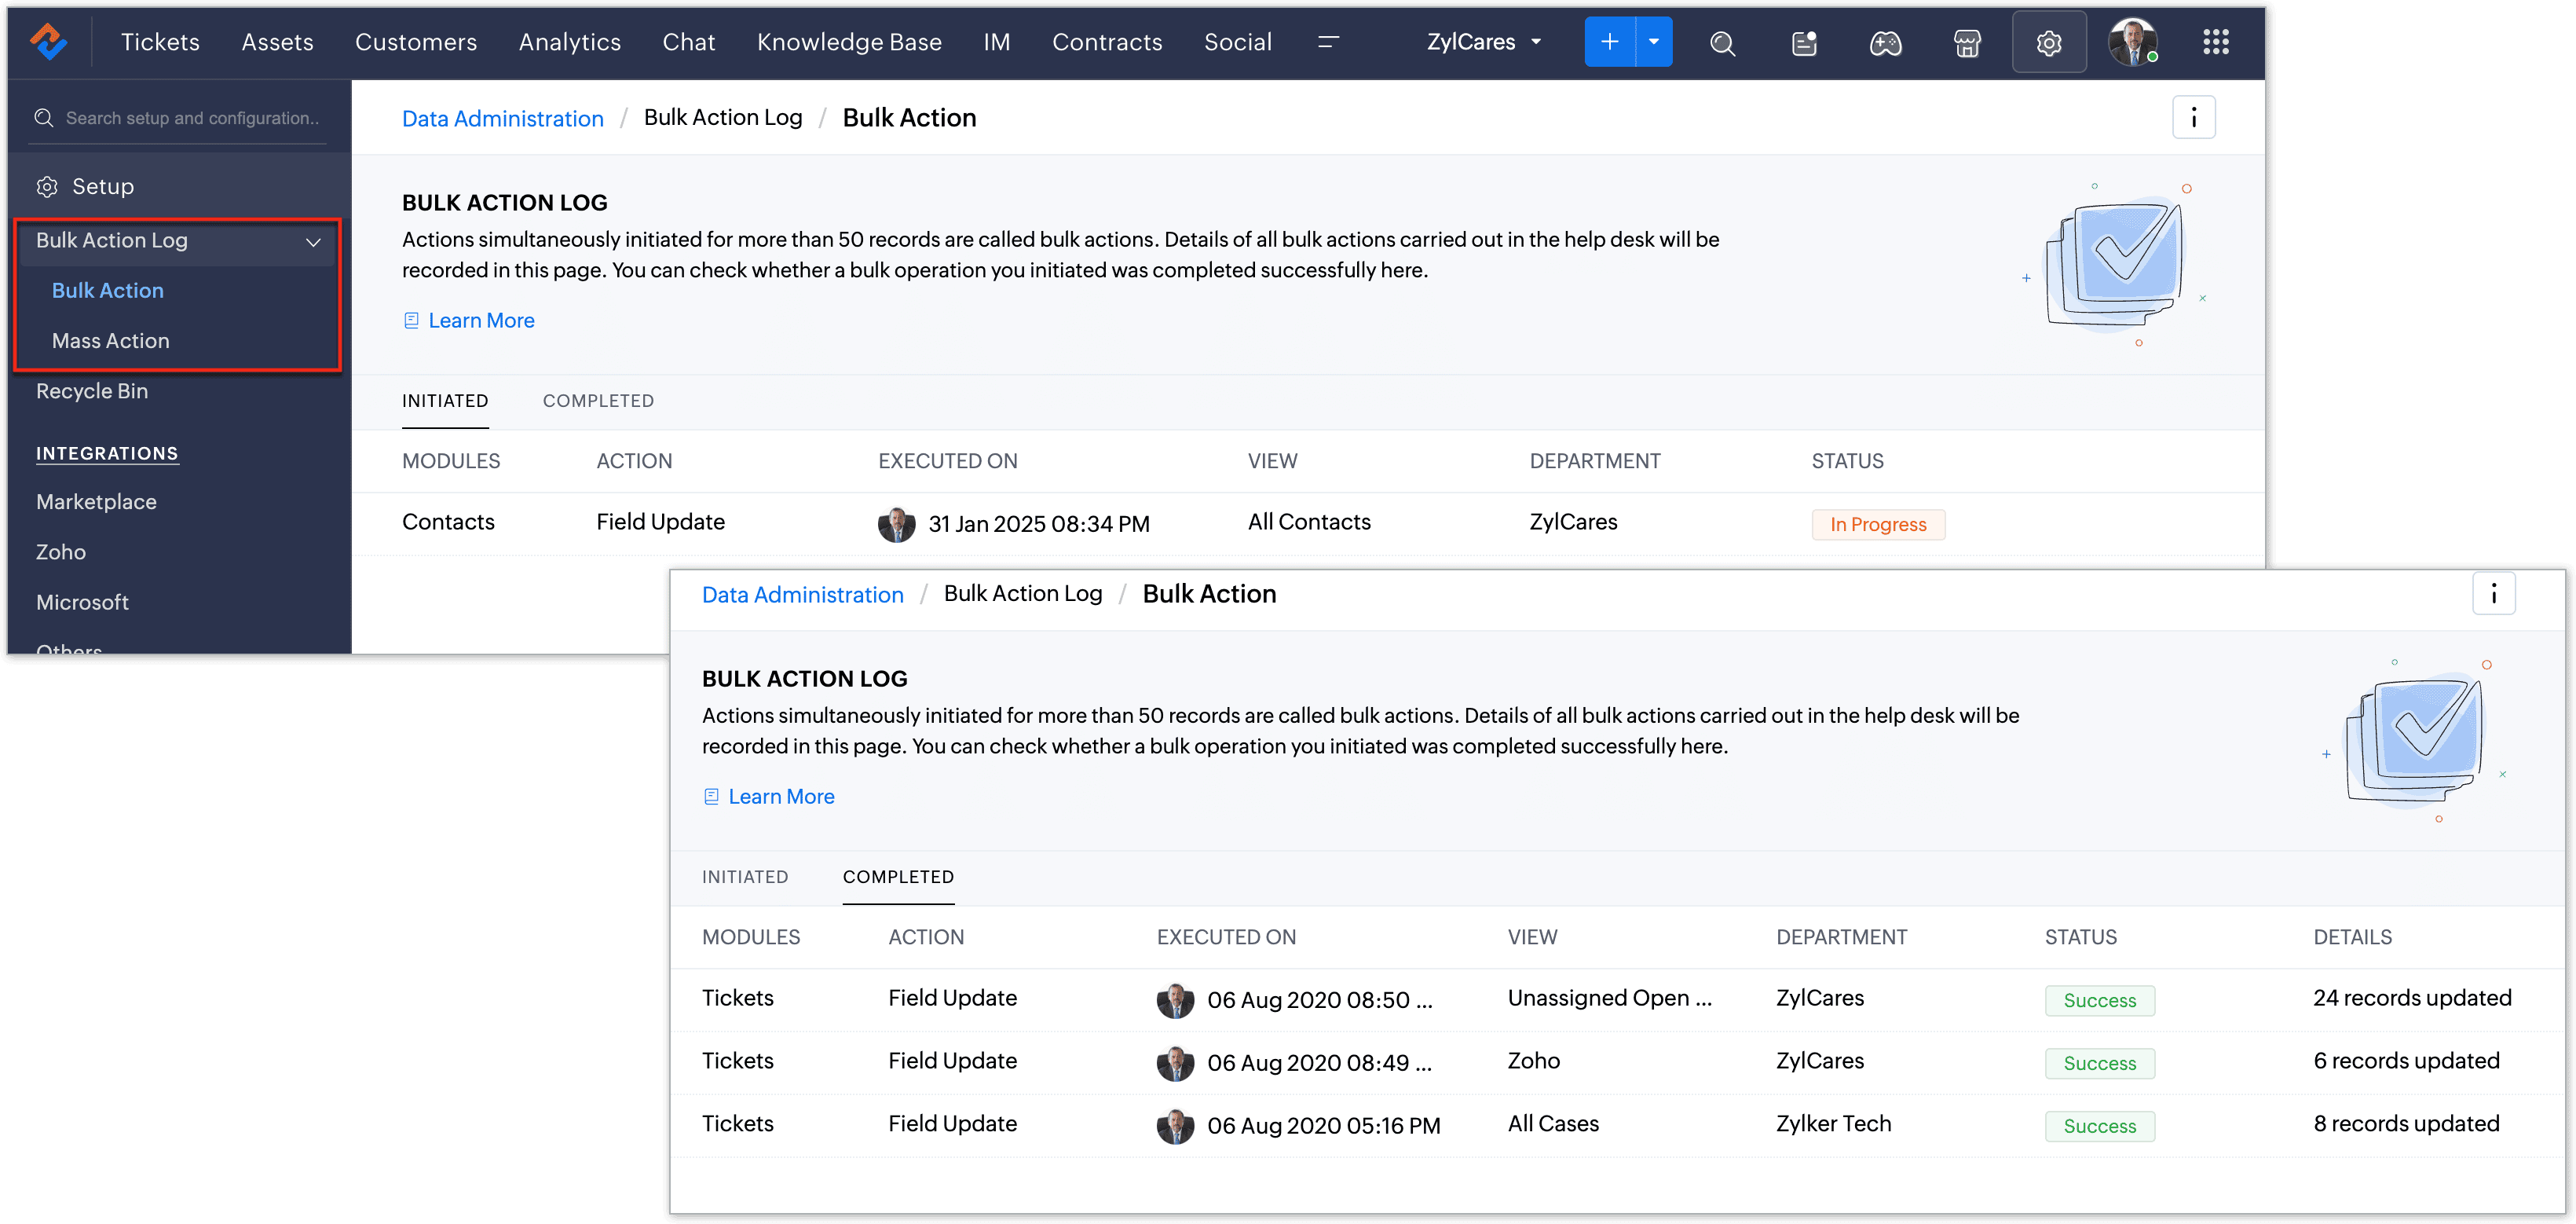Switch to COMPLETED tab in back window
The image size is (2576, 1224).
[x=598, y=401]
